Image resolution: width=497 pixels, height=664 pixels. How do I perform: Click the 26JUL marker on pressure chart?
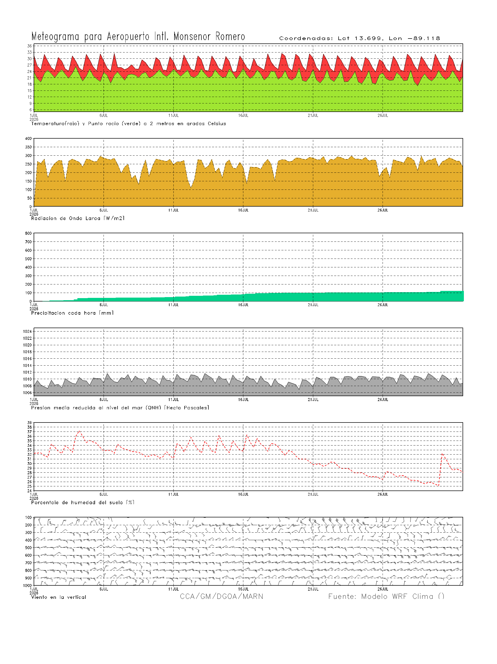383,399
